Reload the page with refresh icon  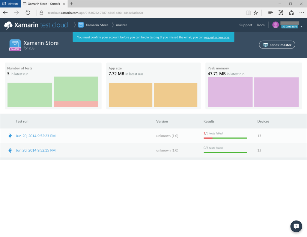[x=28, y=13]
